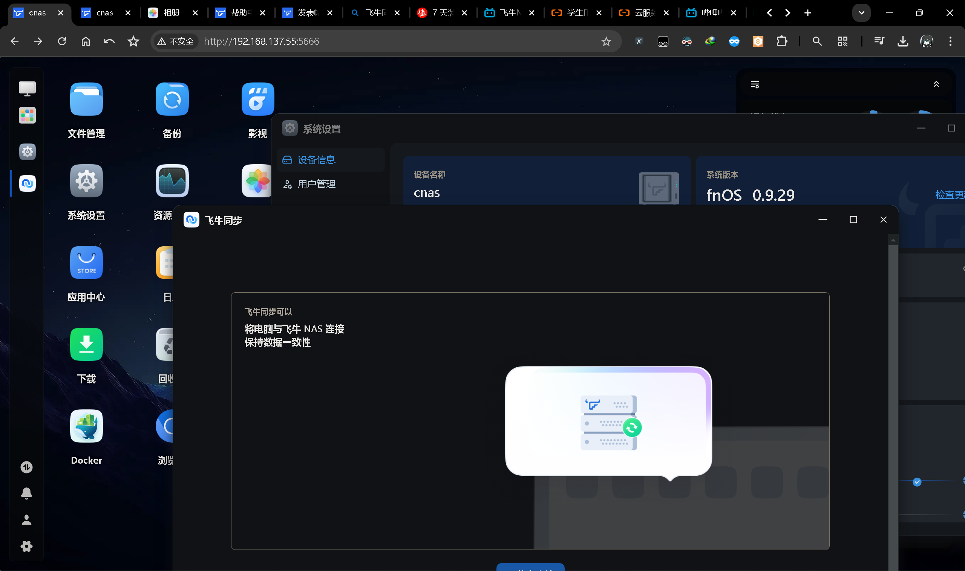
Task: Expand the browser tab search dropdown
Action: click(x=861, y=13)
